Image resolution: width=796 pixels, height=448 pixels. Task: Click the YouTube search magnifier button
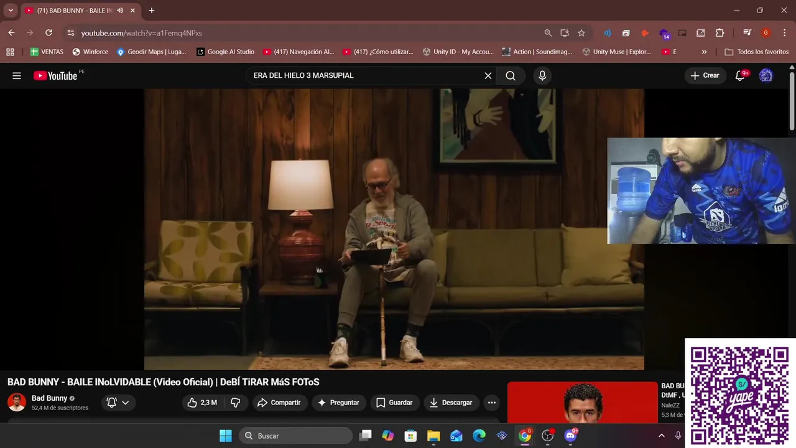[511, 76]
